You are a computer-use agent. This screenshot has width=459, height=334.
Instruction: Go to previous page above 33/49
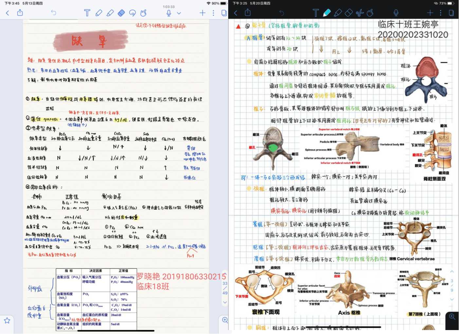(225, 274)
